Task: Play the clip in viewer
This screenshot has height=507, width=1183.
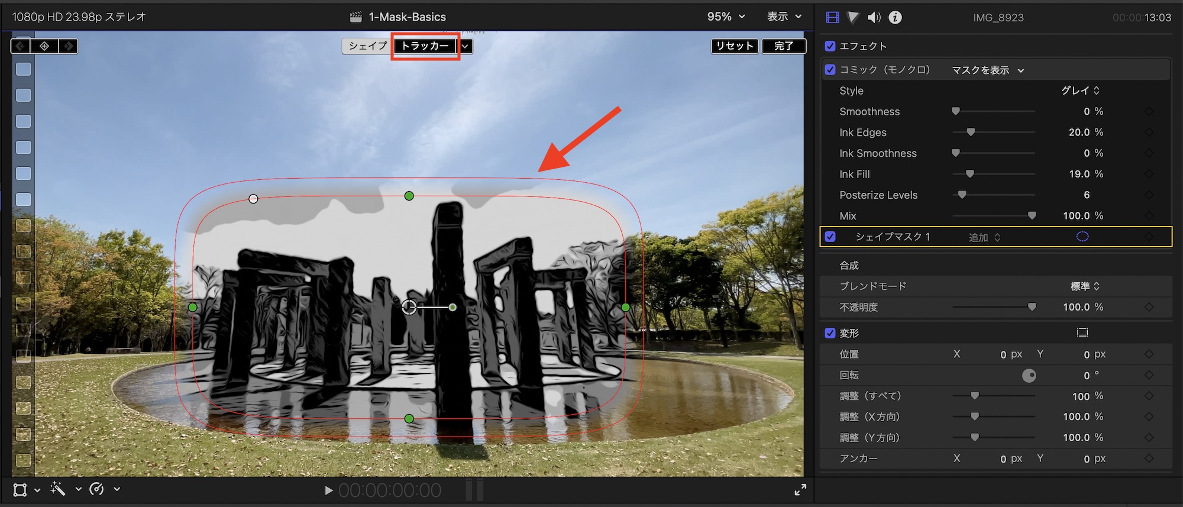Action: click(x=329, y=490)
